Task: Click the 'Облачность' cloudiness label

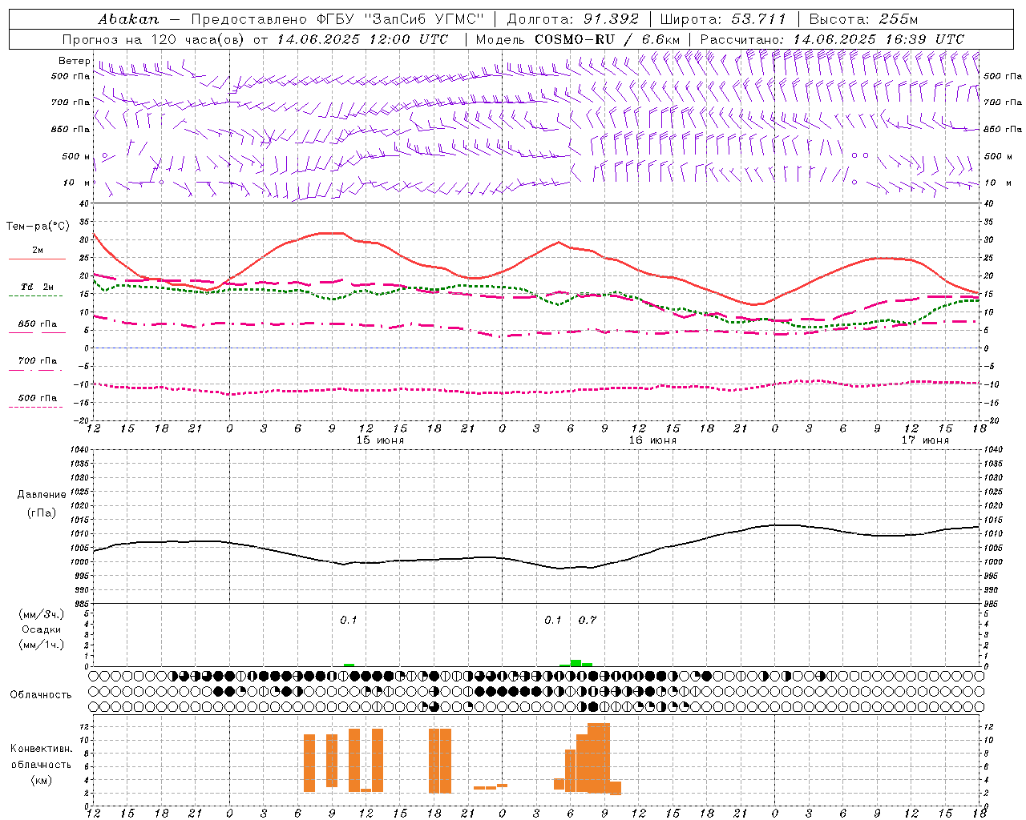Action: (x=41, y=695)
